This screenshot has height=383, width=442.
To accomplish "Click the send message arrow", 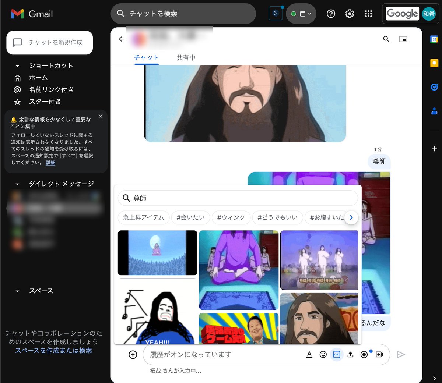I will (x=401, y=355).
